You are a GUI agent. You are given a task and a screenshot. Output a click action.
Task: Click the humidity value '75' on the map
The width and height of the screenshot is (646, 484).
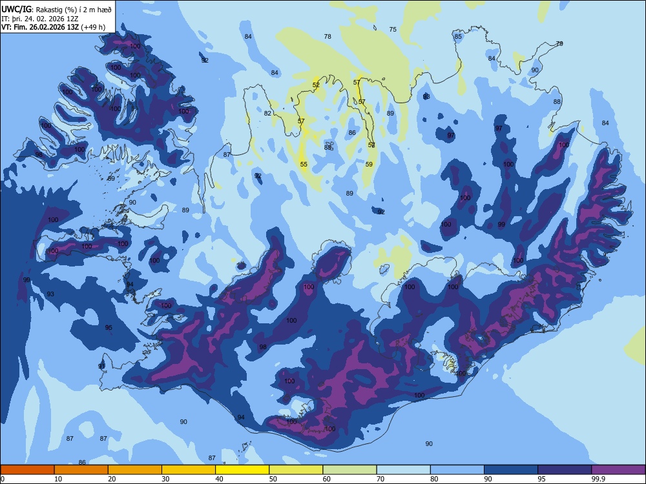pos(393,29)
